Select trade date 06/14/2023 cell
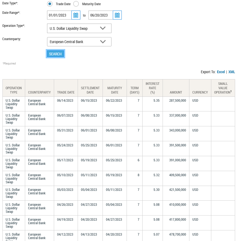Image resolution: width=237 pixels, height=241 pixels. pyautogui.click(x=66, y=104)
